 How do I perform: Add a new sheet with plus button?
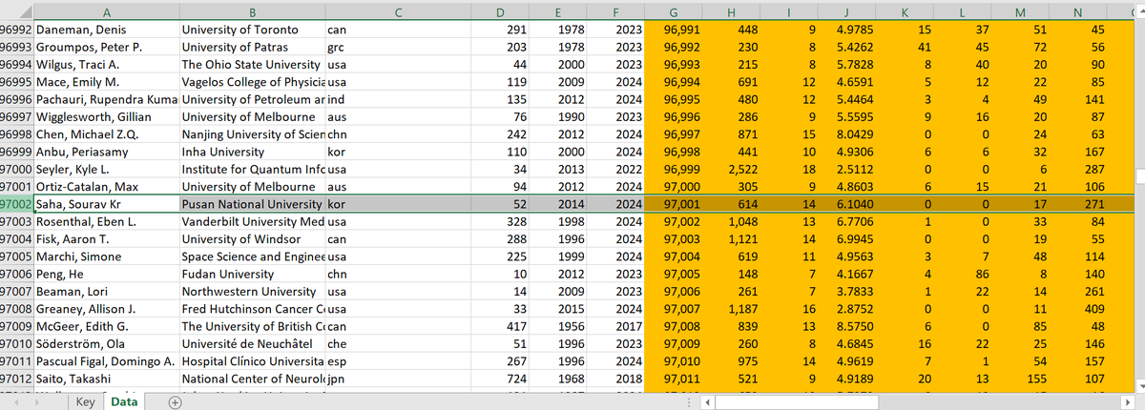pos(175,402)
